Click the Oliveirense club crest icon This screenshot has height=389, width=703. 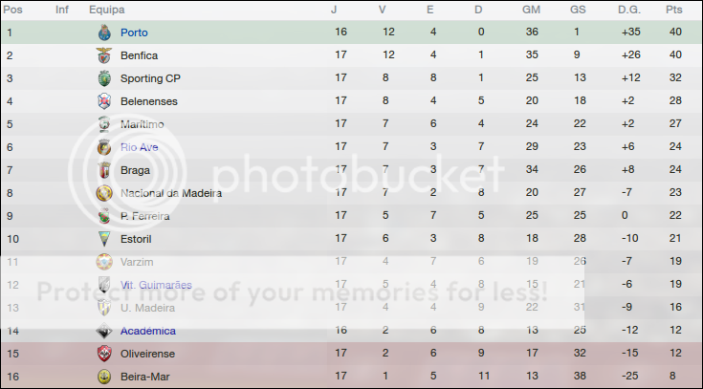point(105,354)
